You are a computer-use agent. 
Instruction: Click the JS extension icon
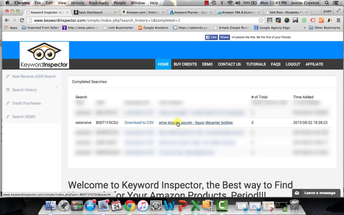(x=330, y=20)
